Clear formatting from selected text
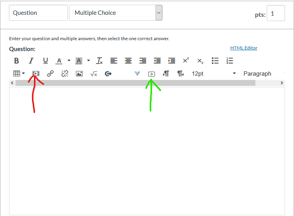This screenshot has width=294, height=216. [x=99, y=61]
